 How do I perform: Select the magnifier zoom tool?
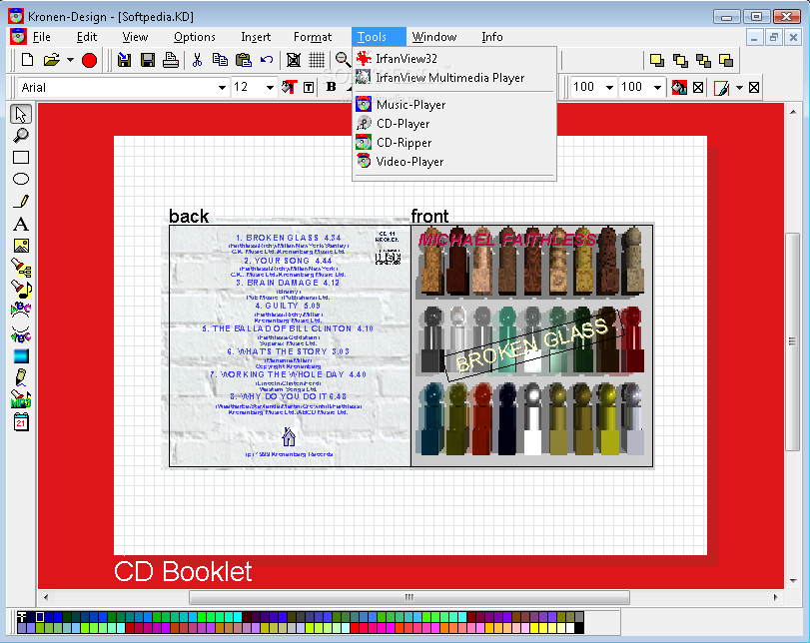point(21,136)
